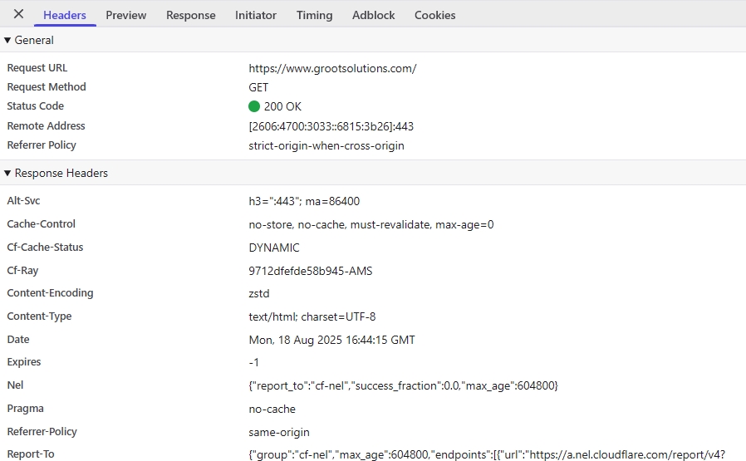The height and width of the screenshot is (461, 746).
Task: Open the Response tab
Action: (190, 15)
